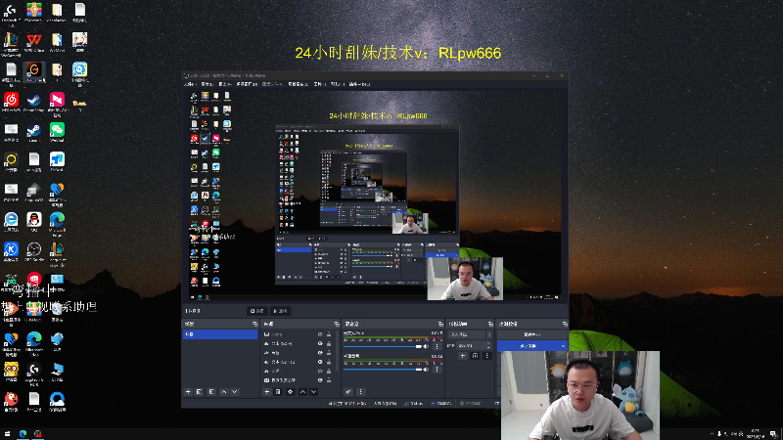The height and width of the screenshot is (440, 783).
Task: Open the scene transition type dropdown
Action: coord(470,334)
